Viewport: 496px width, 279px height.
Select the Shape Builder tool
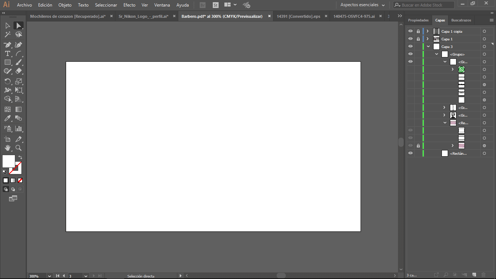[x=8, y=99]
